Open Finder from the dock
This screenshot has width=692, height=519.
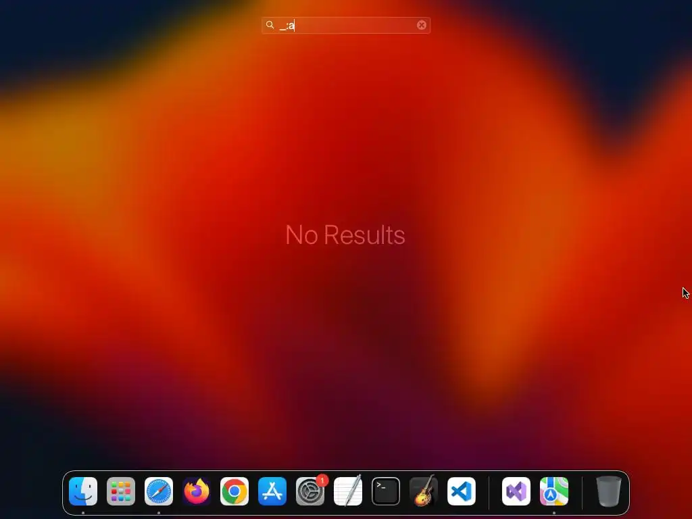[x=83, y=491]
